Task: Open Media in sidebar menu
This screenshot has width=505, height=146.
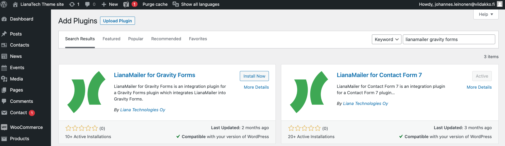Action: pos(16,79)
